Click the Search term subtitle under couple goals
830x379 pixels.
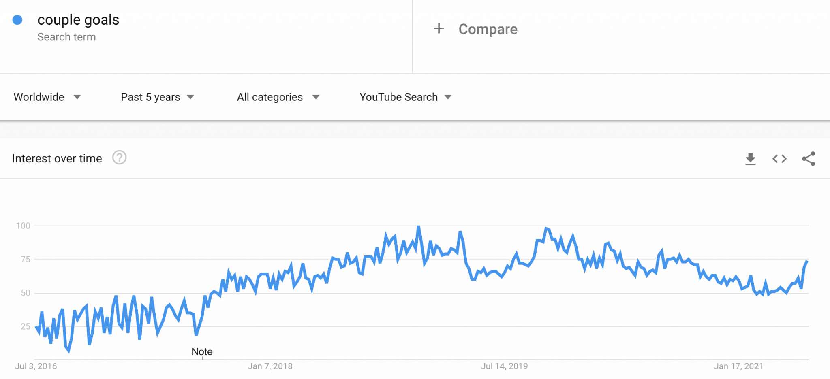67,37
